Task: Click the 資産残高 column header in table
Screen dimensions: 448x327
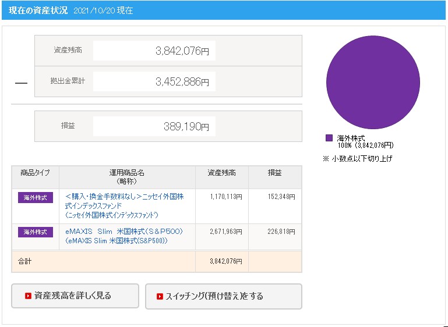Action: 222,177
